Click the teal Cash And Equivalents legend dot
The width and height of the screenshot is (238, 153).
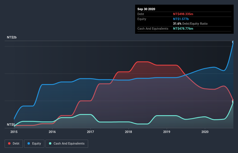[50, 143]
